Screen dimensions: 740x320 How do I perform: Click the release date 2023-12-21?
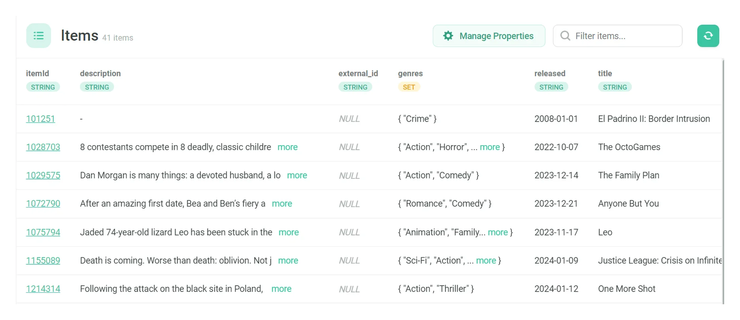[556, 204]
